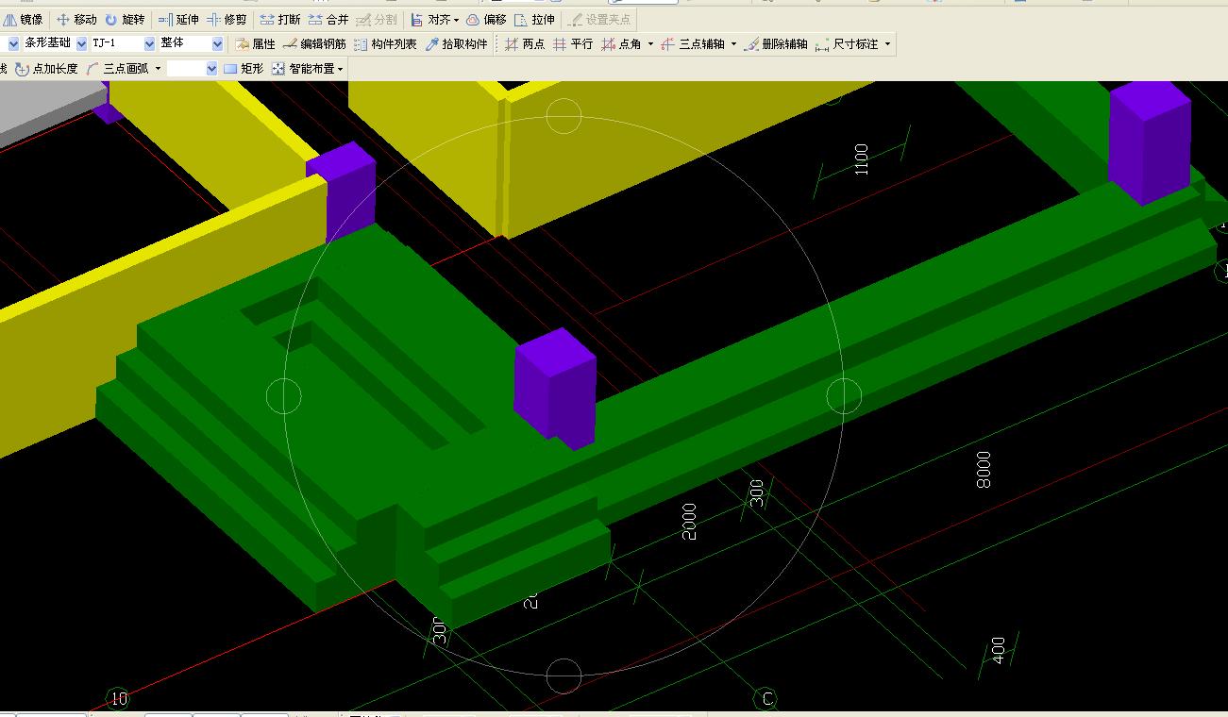1228x717 pixels.
Task: Select the 点角 point-angle axis tool
Action: 621,43
